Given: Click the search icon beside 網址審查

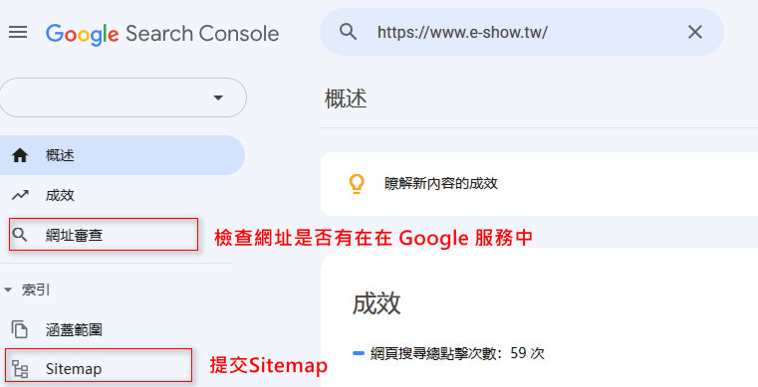Looking at the screenshot, I should coord(20,235).
